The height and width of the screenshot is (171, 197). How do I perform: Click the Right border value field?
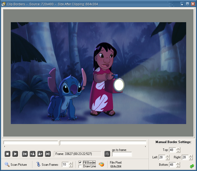pos(185,157)
